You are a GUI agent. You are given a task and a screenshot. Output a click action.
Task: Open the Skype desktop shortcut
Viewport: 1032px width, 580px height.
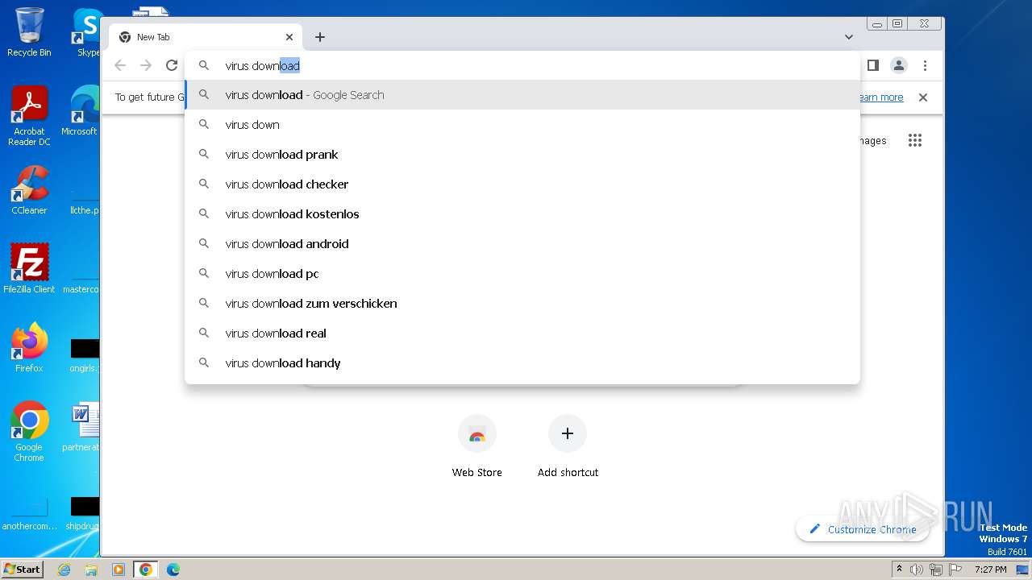(x=87, y=32)
